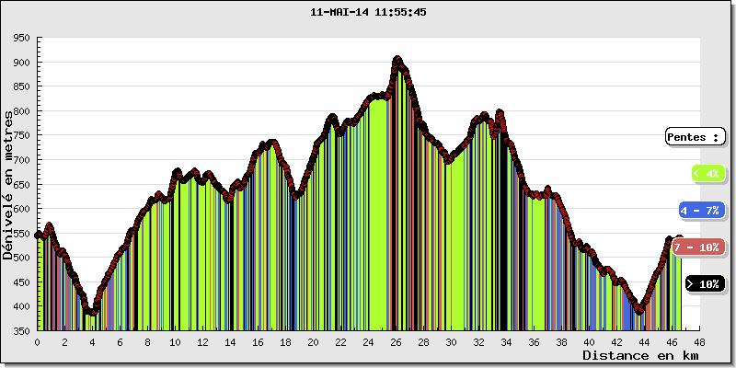The width and height of the screenshot is (736, 368).
Task: Click the 18 km tick on the distance axis
Action: click(285, 342)
